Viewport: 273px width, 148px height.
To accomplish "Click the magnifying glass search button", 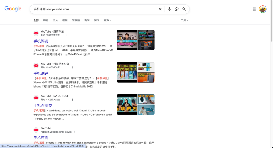I will (x=184, y=9).
